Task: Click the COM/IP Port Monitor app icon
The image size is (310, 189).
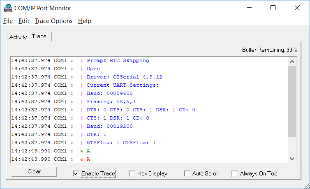Action: click(x=8, y=8)
